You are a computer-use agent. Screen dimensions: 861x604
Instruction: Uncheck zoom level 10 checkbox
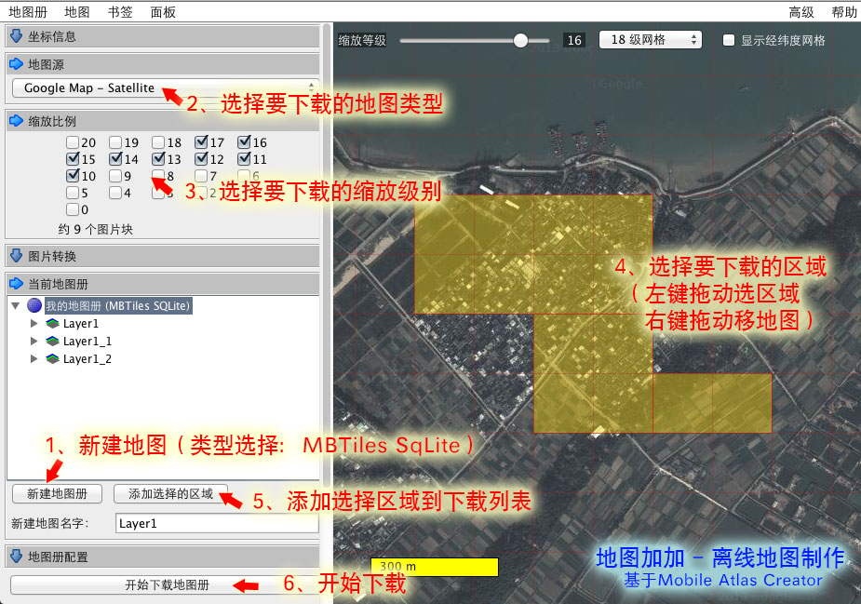click(x=73, y=176)
